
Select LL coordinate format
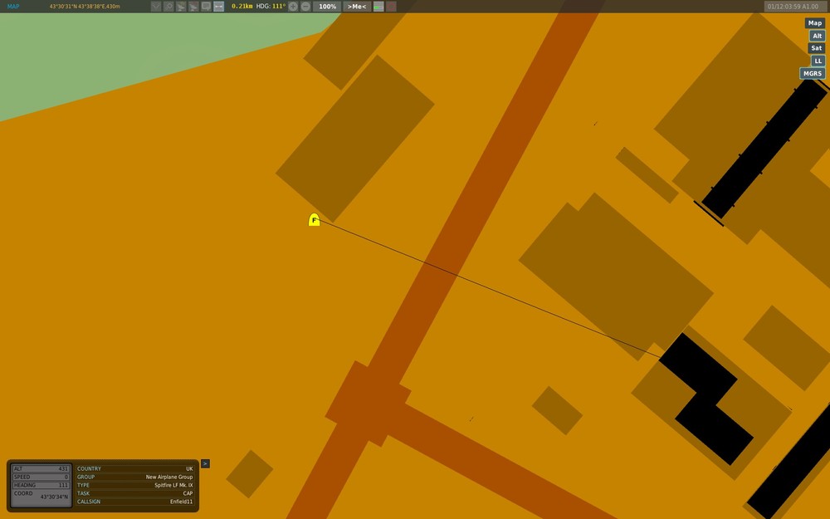click(x=818, y=61)
